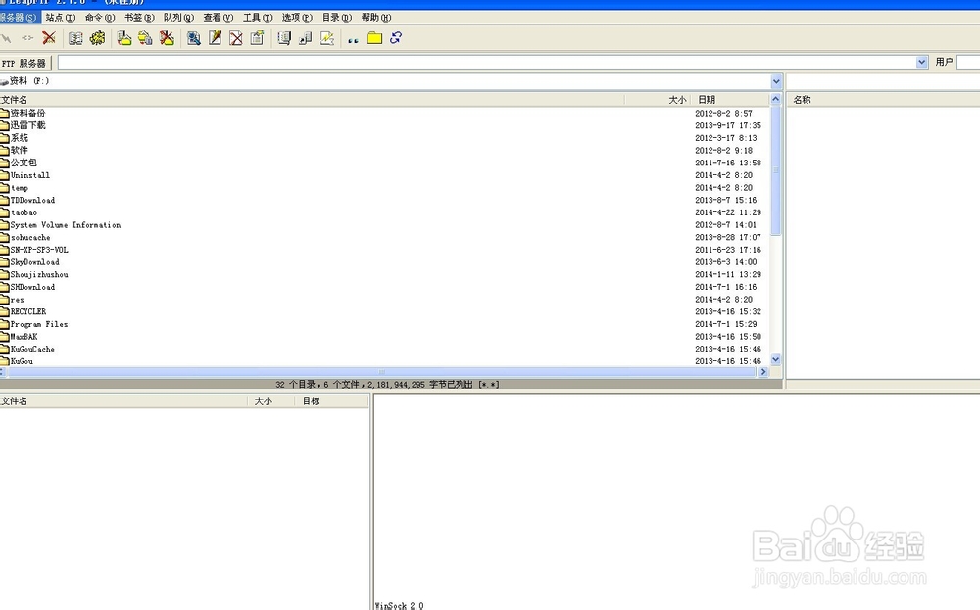980x610 pixels.
Task: Click the blue refresh arrows icon
Action: click(x=396, y=38)
